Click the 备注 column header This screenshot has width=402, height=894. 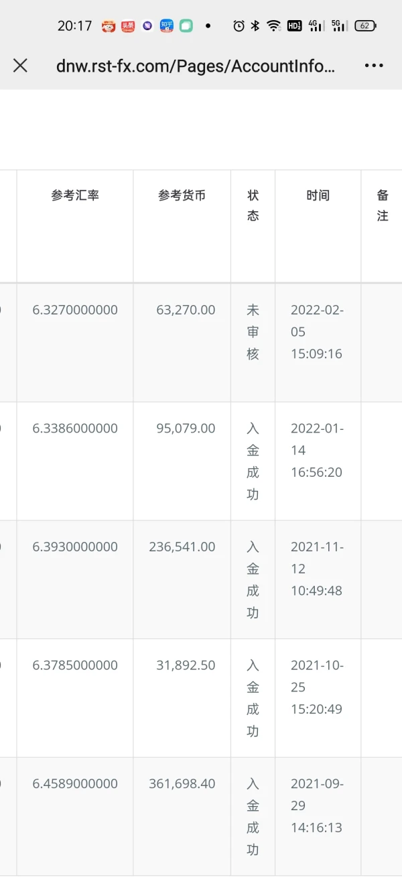point(382,205)
